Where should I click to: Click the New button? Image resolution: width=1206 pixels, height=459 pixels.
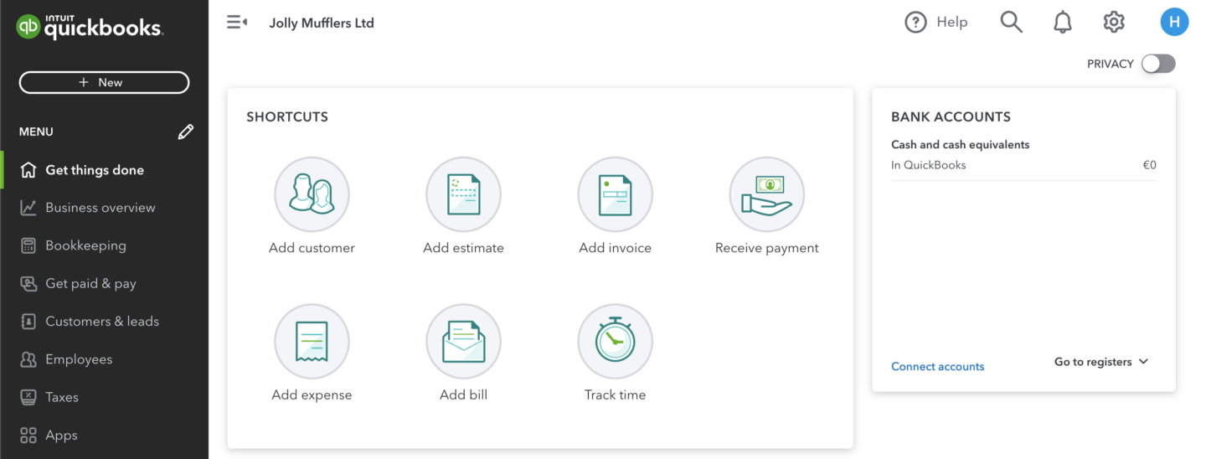(104, 82)
